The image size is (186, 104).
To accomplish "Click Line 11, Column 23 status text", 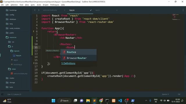I will [x=14, y=94].
